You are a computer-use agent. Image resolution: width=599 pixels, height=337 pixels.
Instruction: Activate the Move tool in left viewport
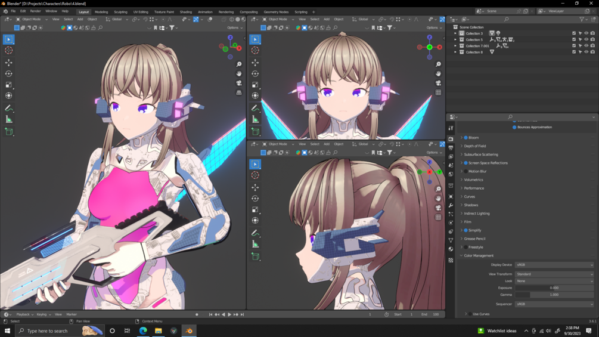coord(8,62)
